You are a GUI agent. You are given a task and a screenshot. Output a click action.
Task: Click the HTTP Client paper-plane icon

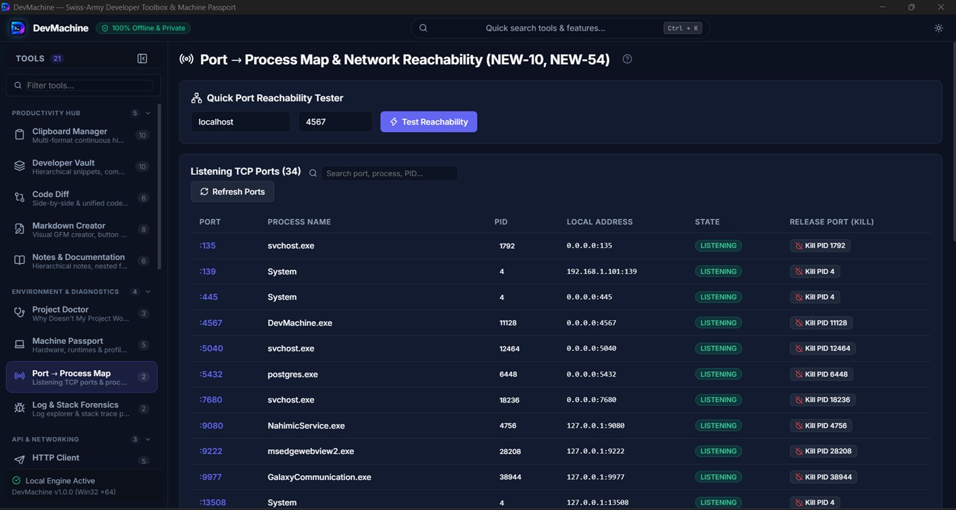[x=20, y=459]
